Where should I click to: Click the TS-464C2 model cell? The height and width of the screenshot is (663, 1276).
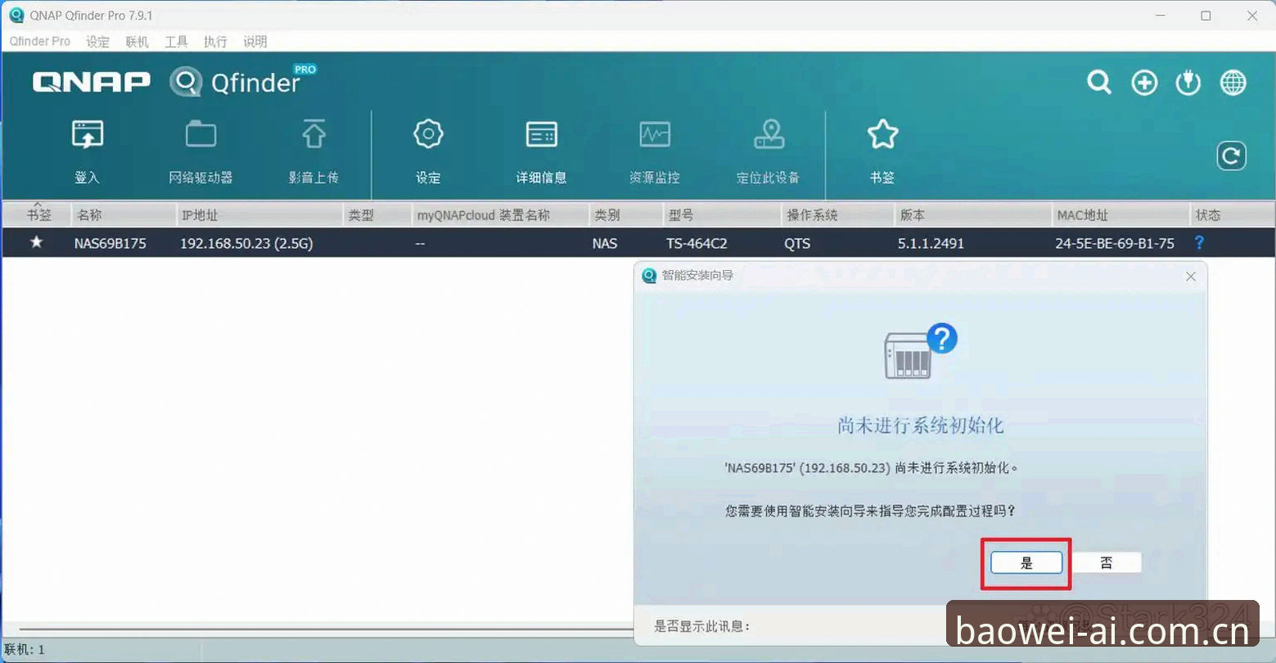697,243
